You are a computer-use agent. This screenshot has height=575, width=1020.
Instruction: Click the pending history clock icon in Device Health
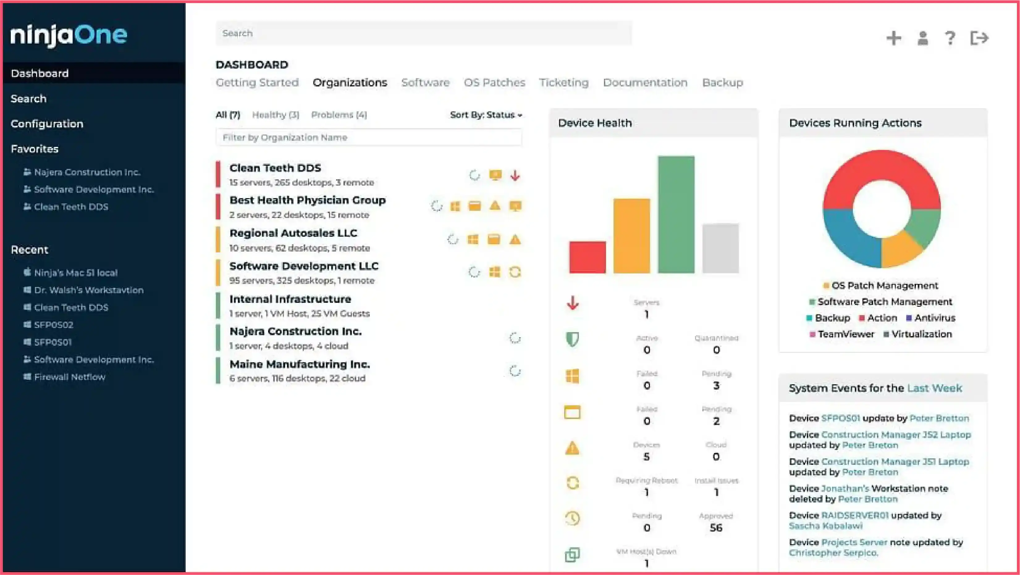pos(573,519)
